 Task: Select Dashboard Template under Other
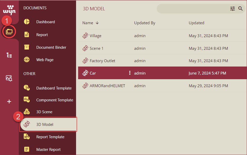tap(54, 88)
